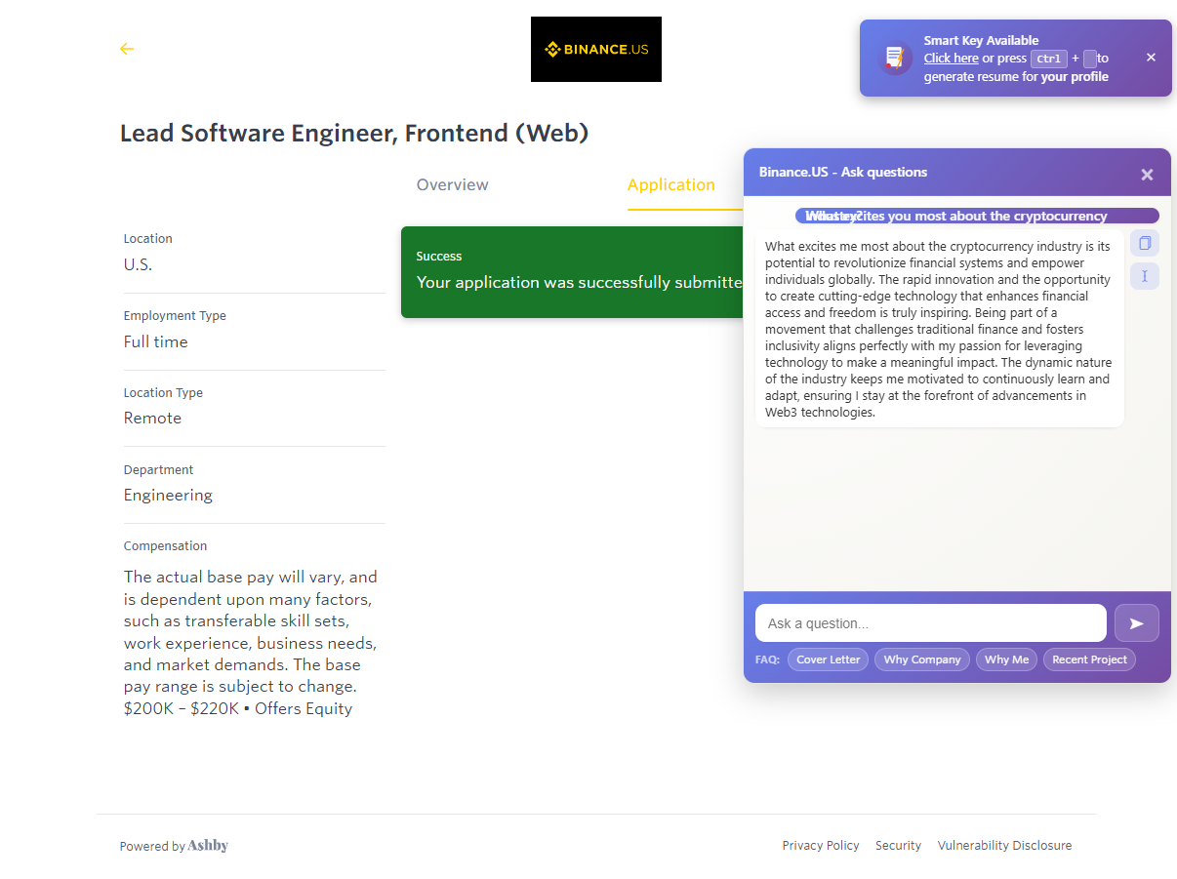Screen dimensions: 1177x879
Task: Dismiss the Smart Key Available notification
Action: tap(1151, 58)
